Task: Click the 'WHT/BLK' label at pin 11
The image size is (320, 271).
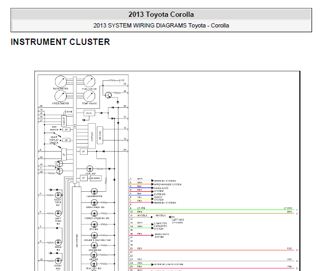Action: pyautogui.click(x=141, y=216)
